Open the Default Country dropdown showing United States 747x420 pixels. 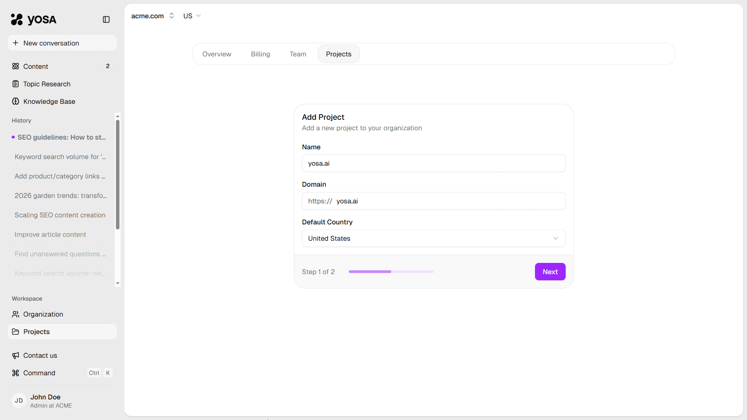pyautogui.click(x=433, y=238)
